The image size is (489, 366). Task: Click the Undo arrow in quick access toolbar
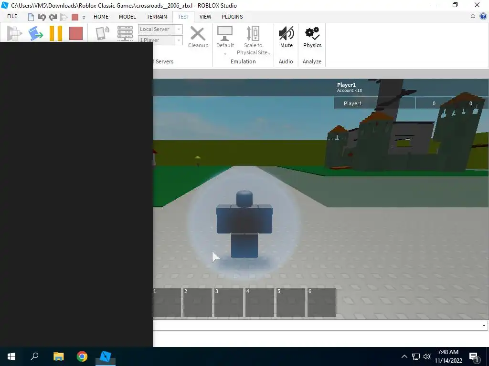(x=42, y=17)
